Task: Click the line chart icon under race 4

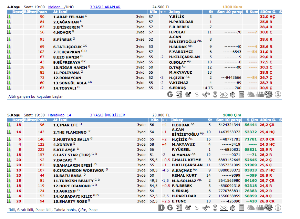Action: coord(224,94)
